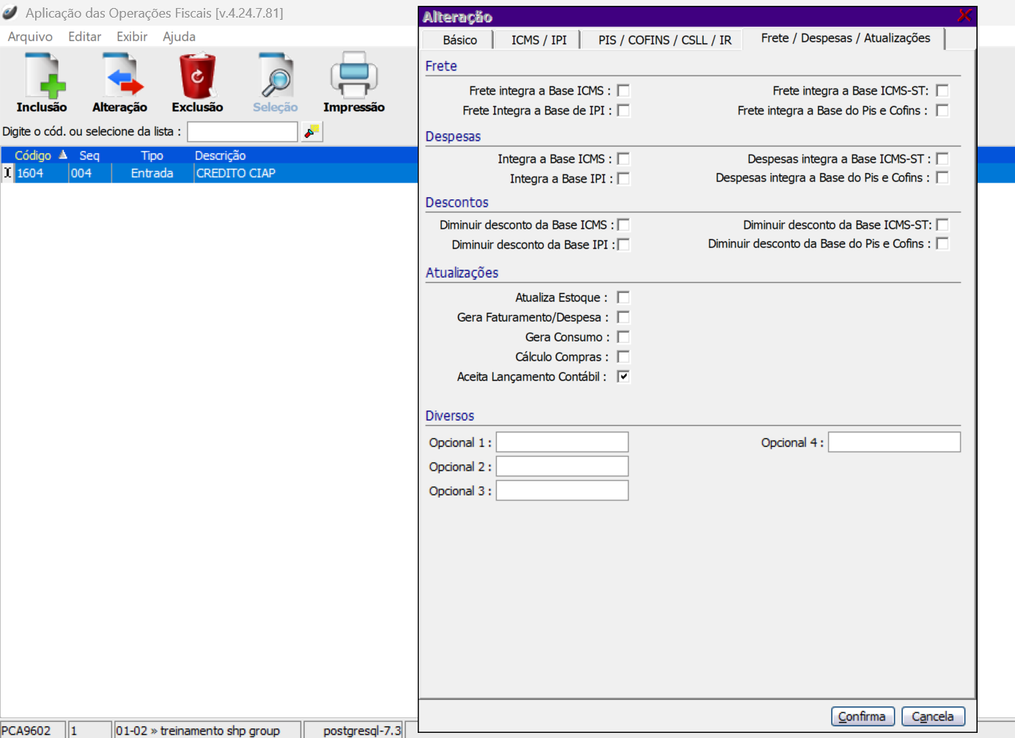1015x738 pixels.
Task: Enable Frete integra a Base ICMS checkbox
Action: pyautogui.click(x=624, y=91)
